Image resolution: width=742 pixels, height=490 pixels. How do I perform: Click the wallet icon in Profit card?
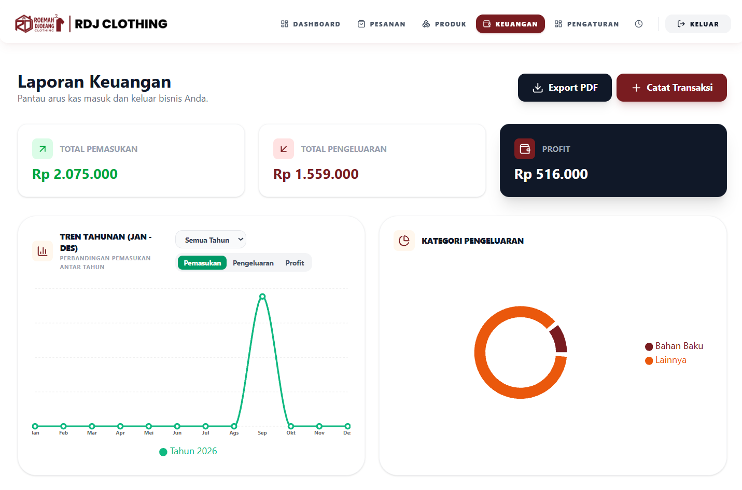pos(525,149)
